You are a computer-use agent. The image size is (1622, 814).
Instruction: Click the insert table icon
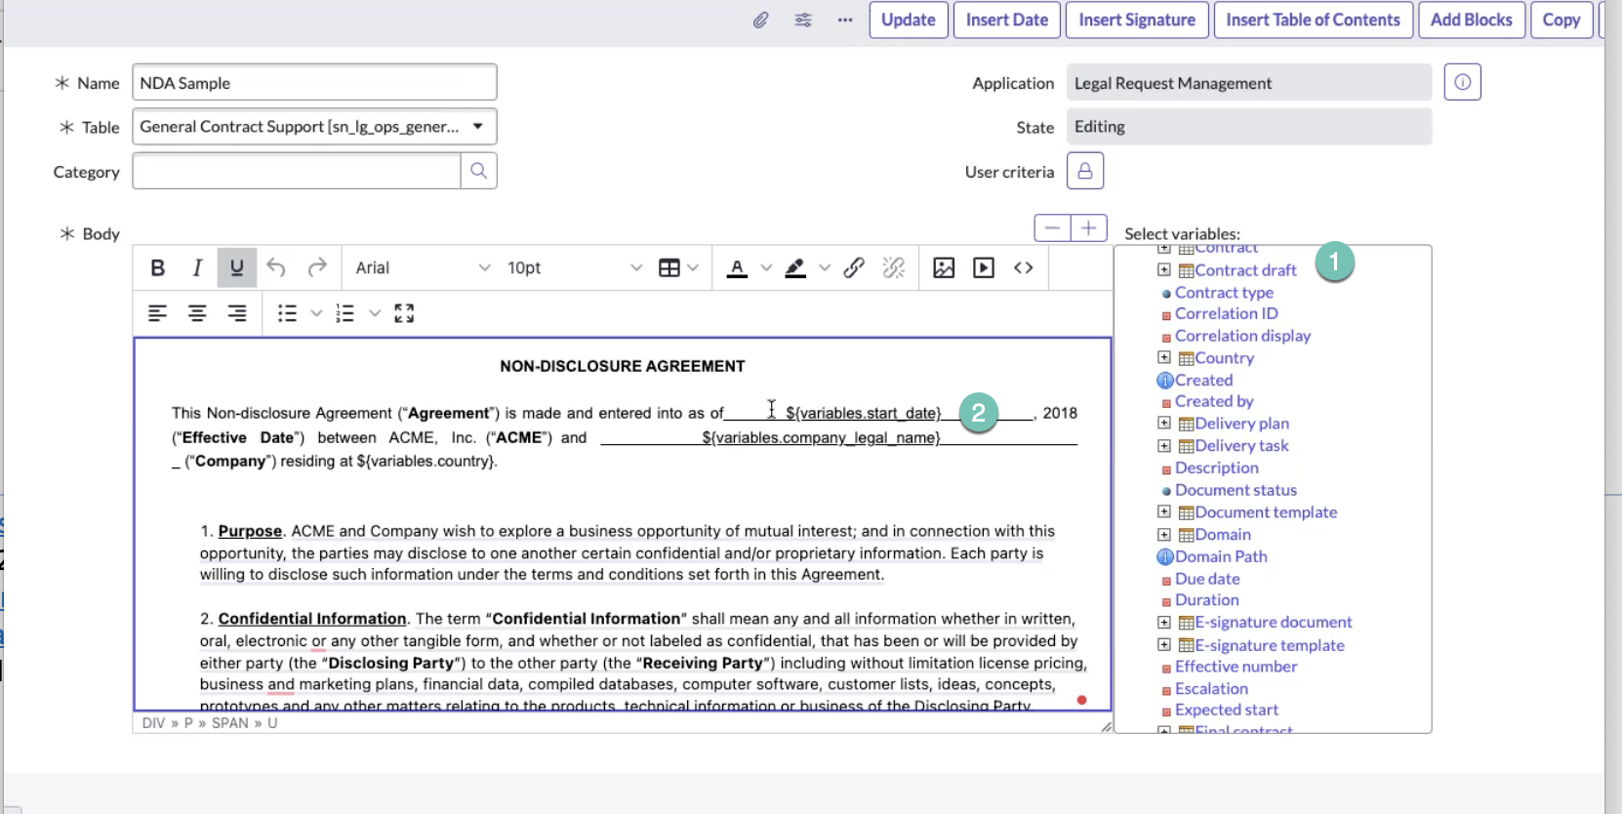(669, 267)
